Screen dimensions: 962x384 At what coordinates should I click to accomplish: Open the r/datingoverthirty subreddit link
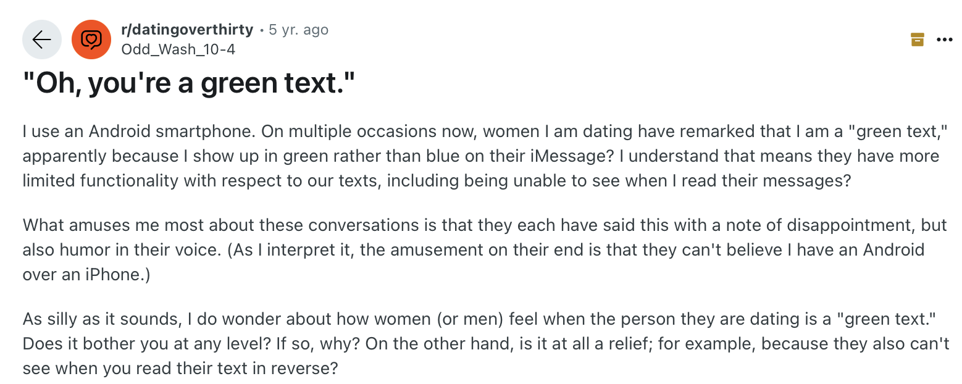point(187,30)
